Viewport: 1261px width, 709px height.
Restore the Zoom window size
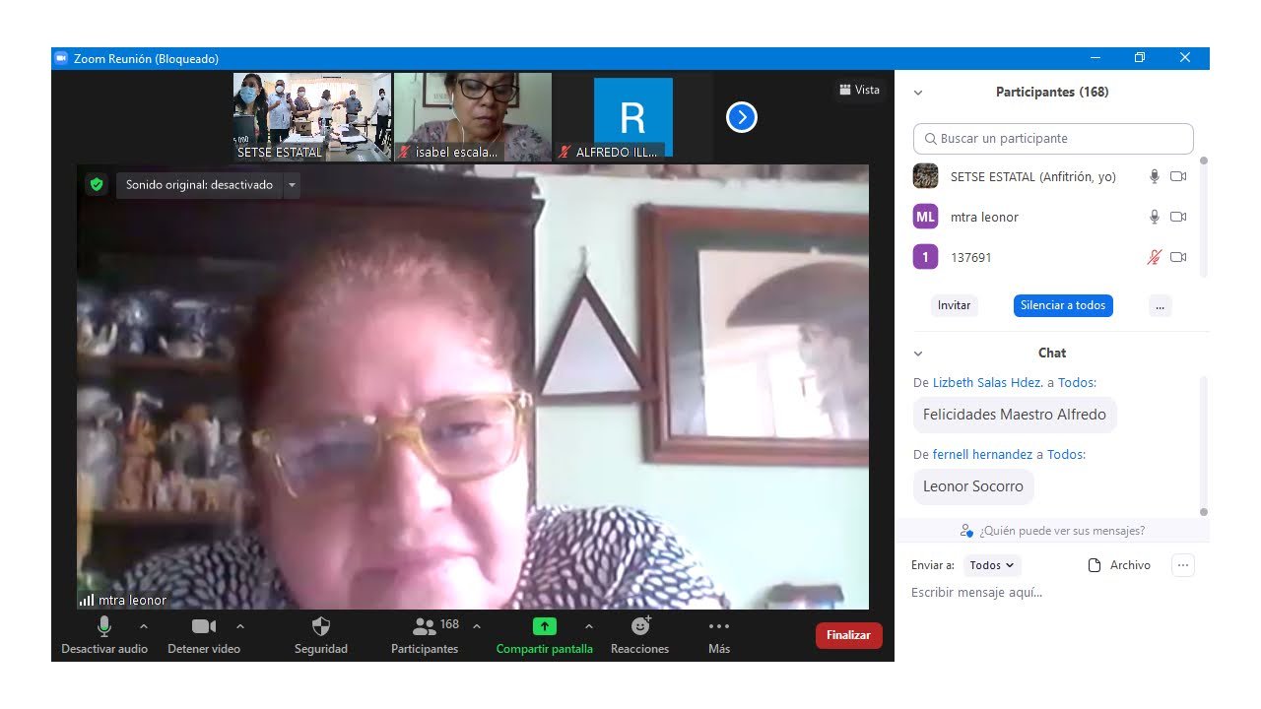pyautogui.click(x=1139, y=58)
